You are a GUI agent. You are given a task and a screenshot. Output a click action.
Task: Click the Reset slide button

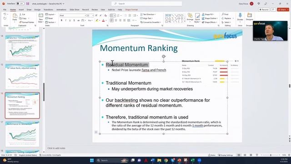(49, 18)
